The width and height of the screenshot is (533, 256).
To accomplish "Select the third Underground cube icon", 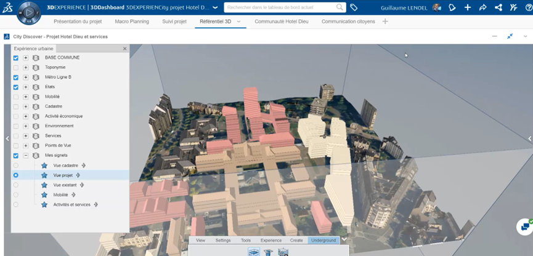I will point(283,252).
